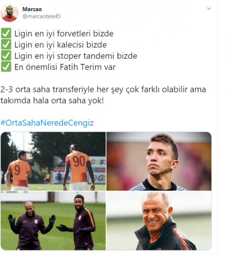Open the Marcao display name link

32,9
